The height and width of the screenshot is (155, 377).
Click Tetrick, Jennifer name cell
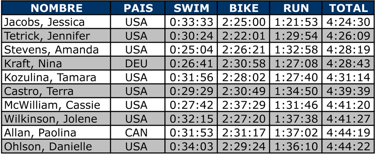click(56, 36)
